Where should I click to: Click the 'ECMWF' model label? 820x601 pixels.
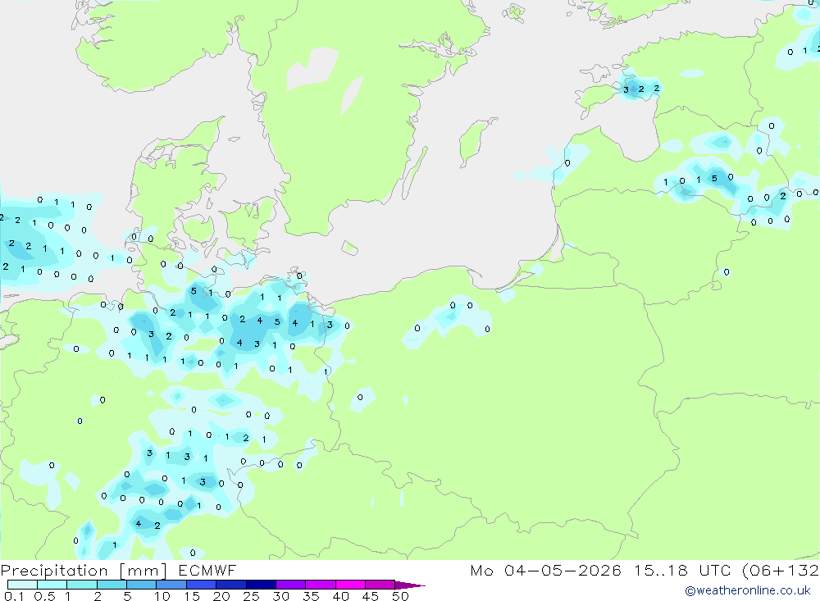(207, 570)
